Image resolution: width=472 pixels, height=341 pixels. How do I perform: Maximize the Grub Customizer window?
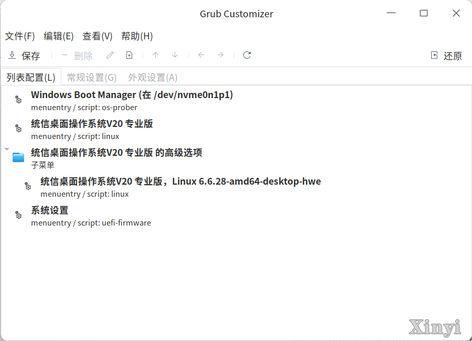424,13
